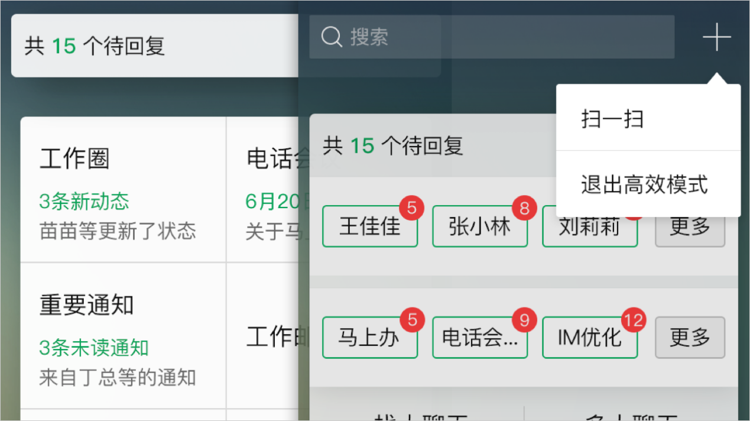This screenshot has width=750, height=421.
Task: Open the 王佳佳 contact chip
Action: point(369,227)
